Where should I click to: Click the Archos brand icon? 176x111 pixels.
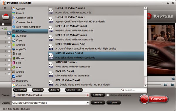pos(14,72)
